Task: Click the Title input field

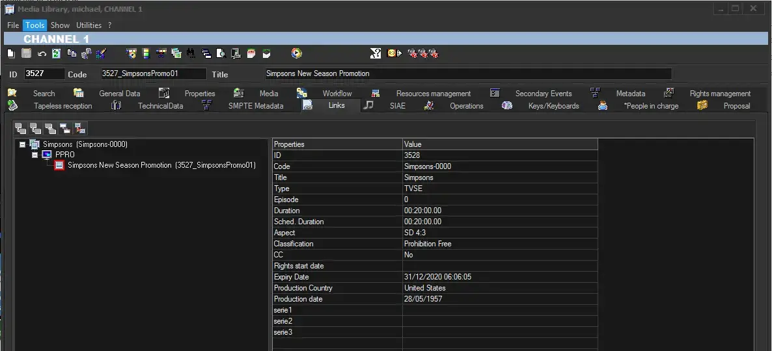Action: click(x=467, y=74)
